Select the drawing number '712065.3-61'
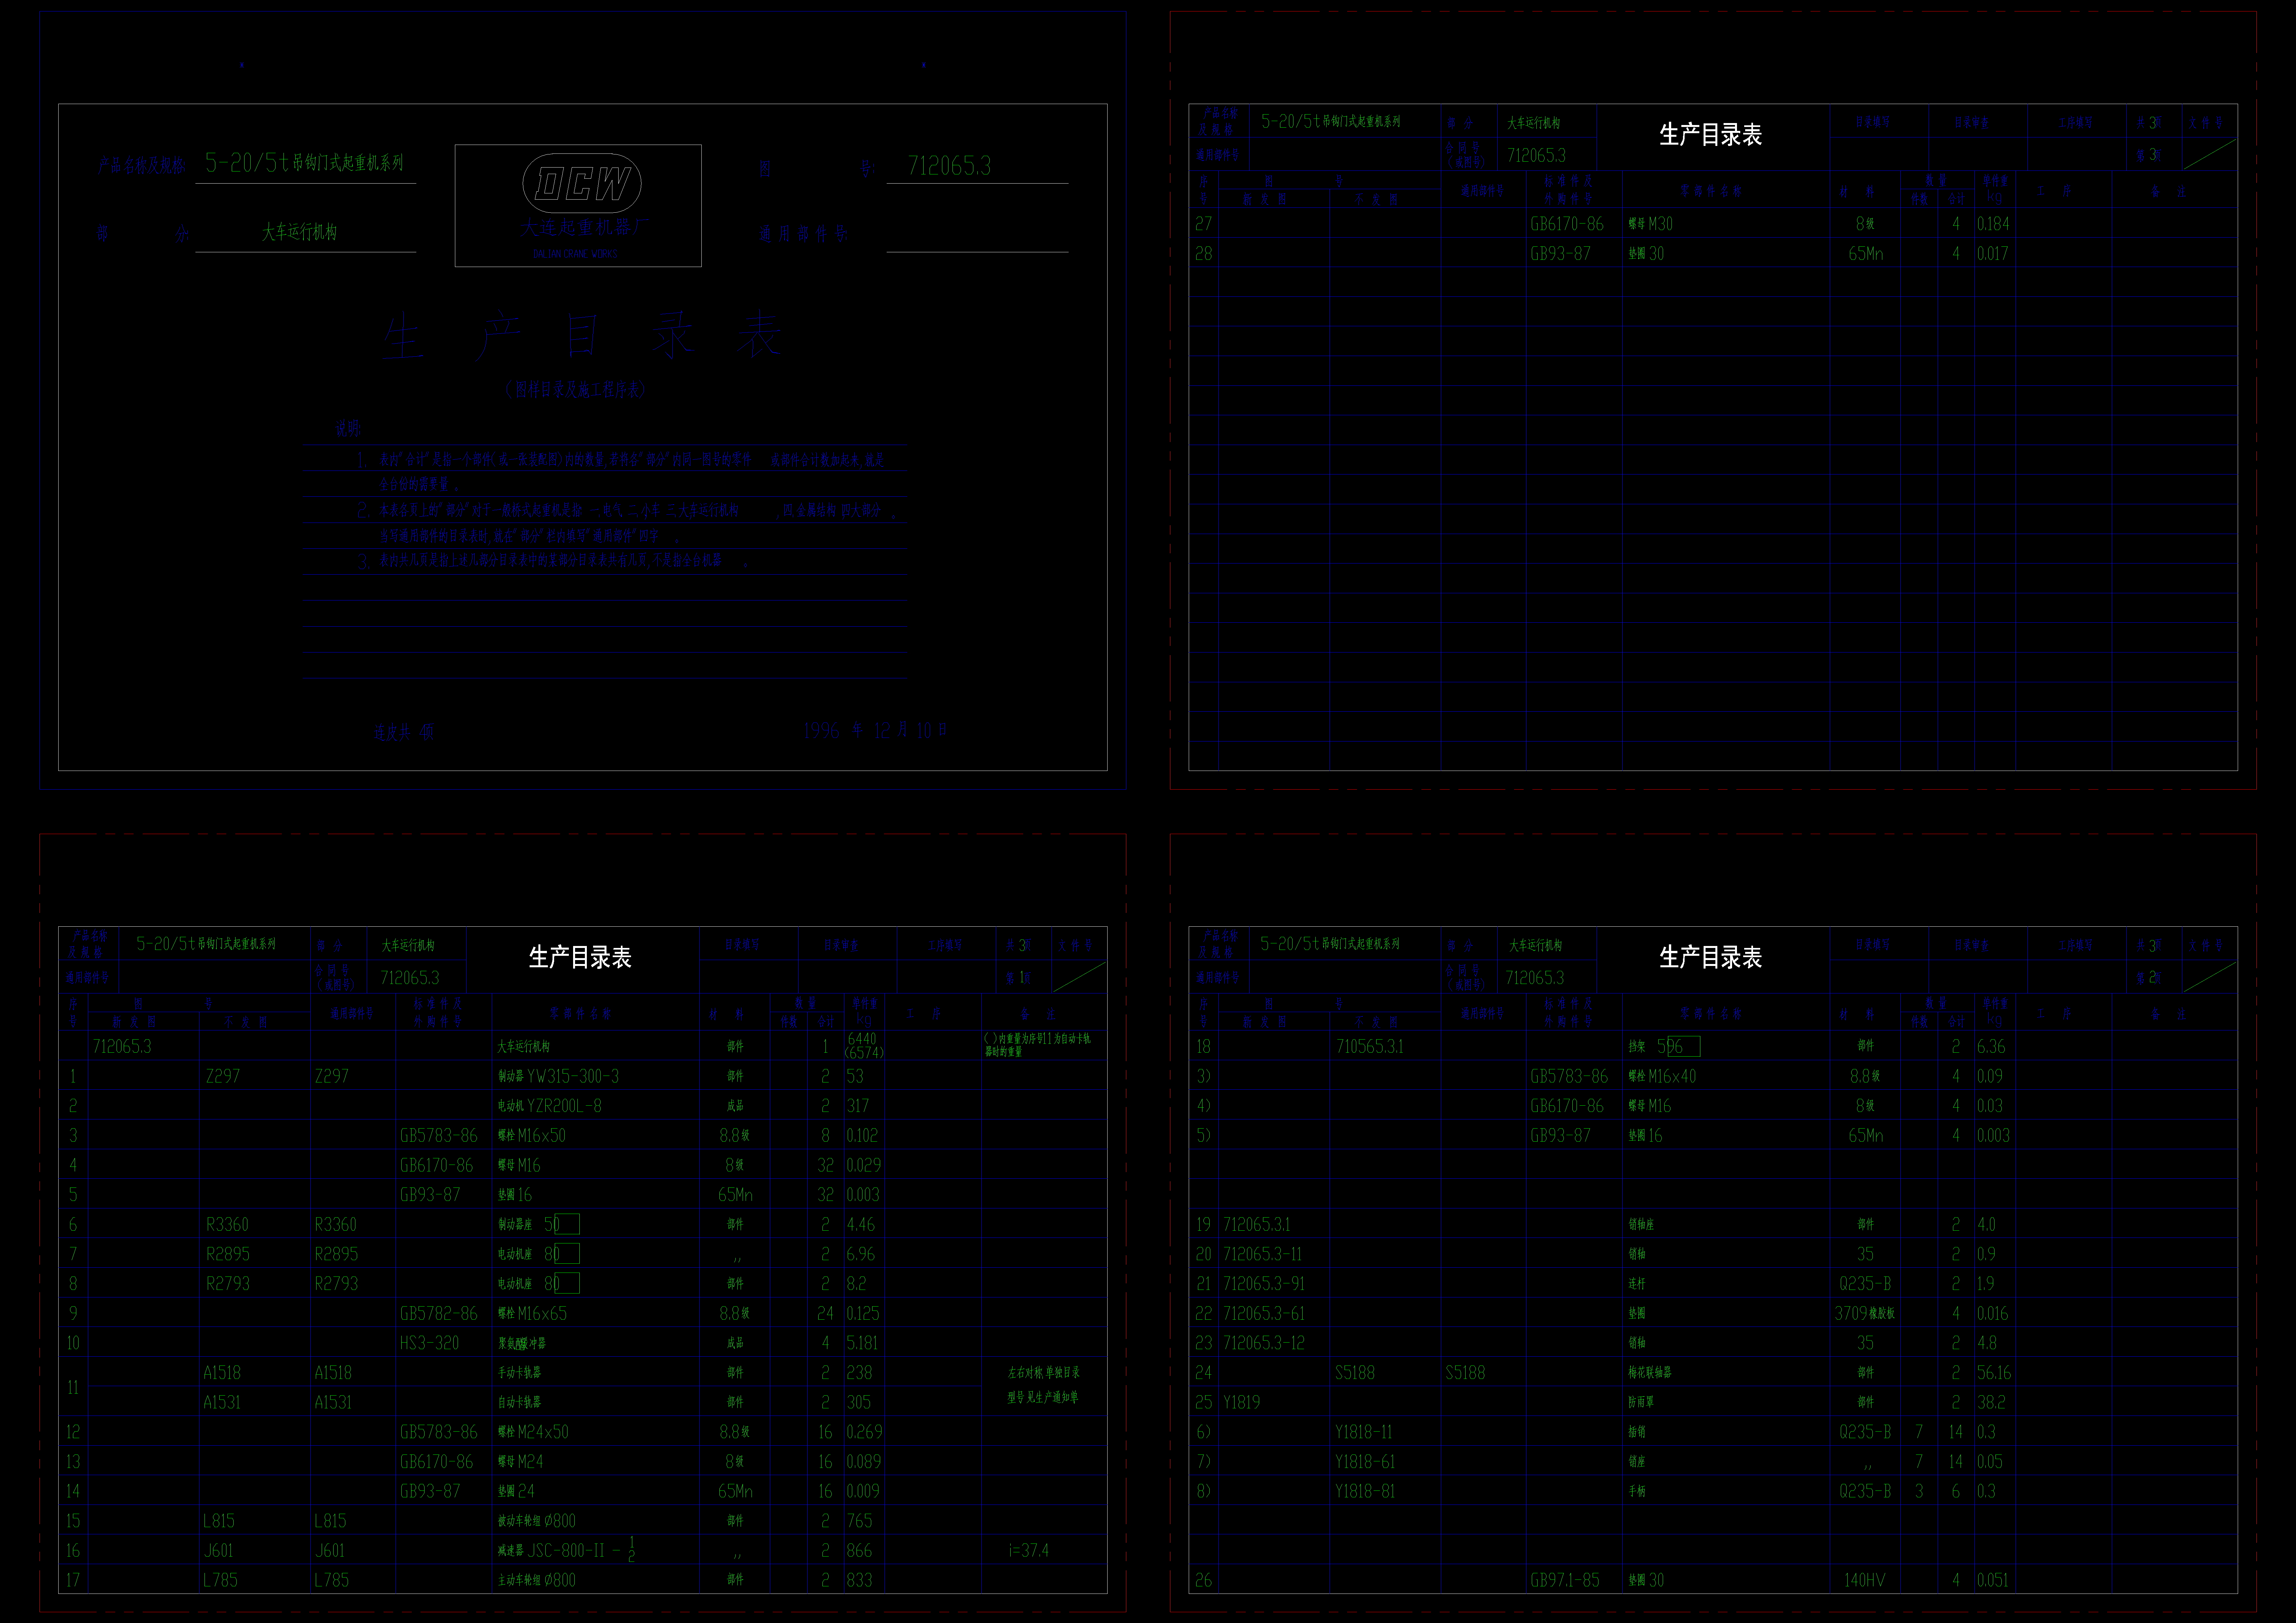2296x1623 pixels. coord(1264,1313)
